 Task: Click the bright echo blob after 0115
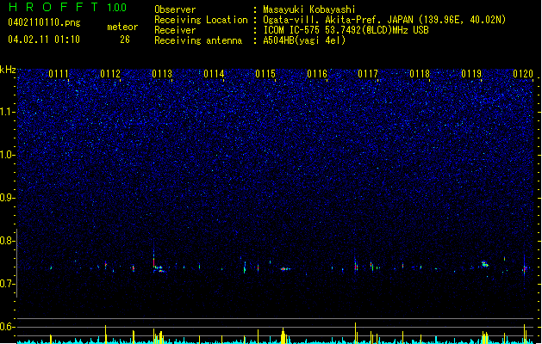tap(285, 269)
